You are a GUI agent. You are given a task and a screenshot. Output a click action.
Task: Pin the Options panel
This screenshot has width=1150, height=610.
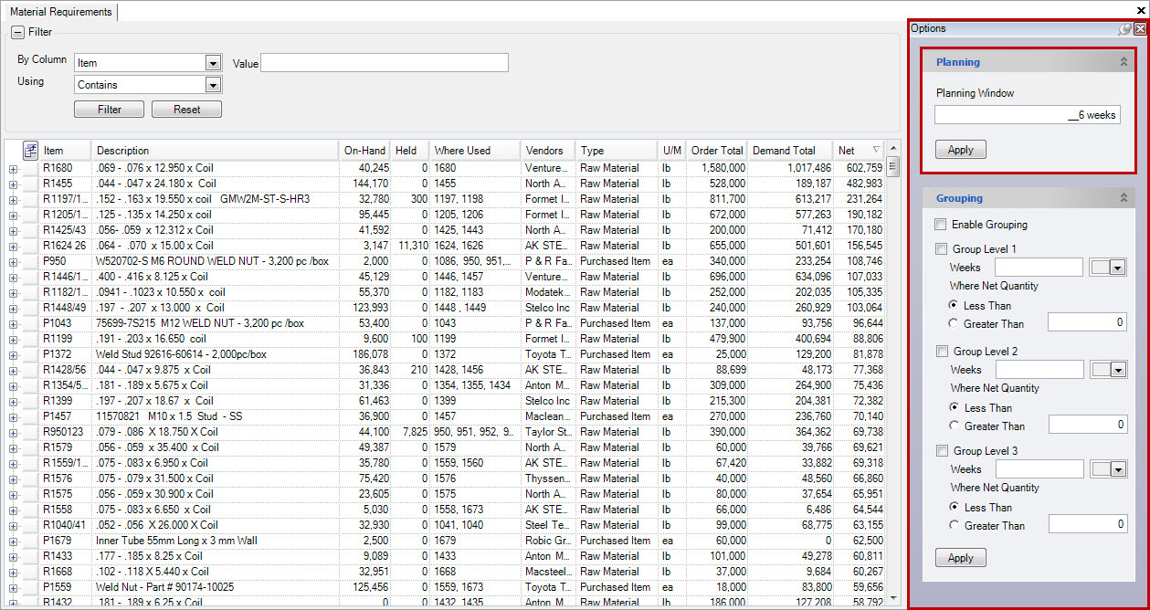(1125, 29)
